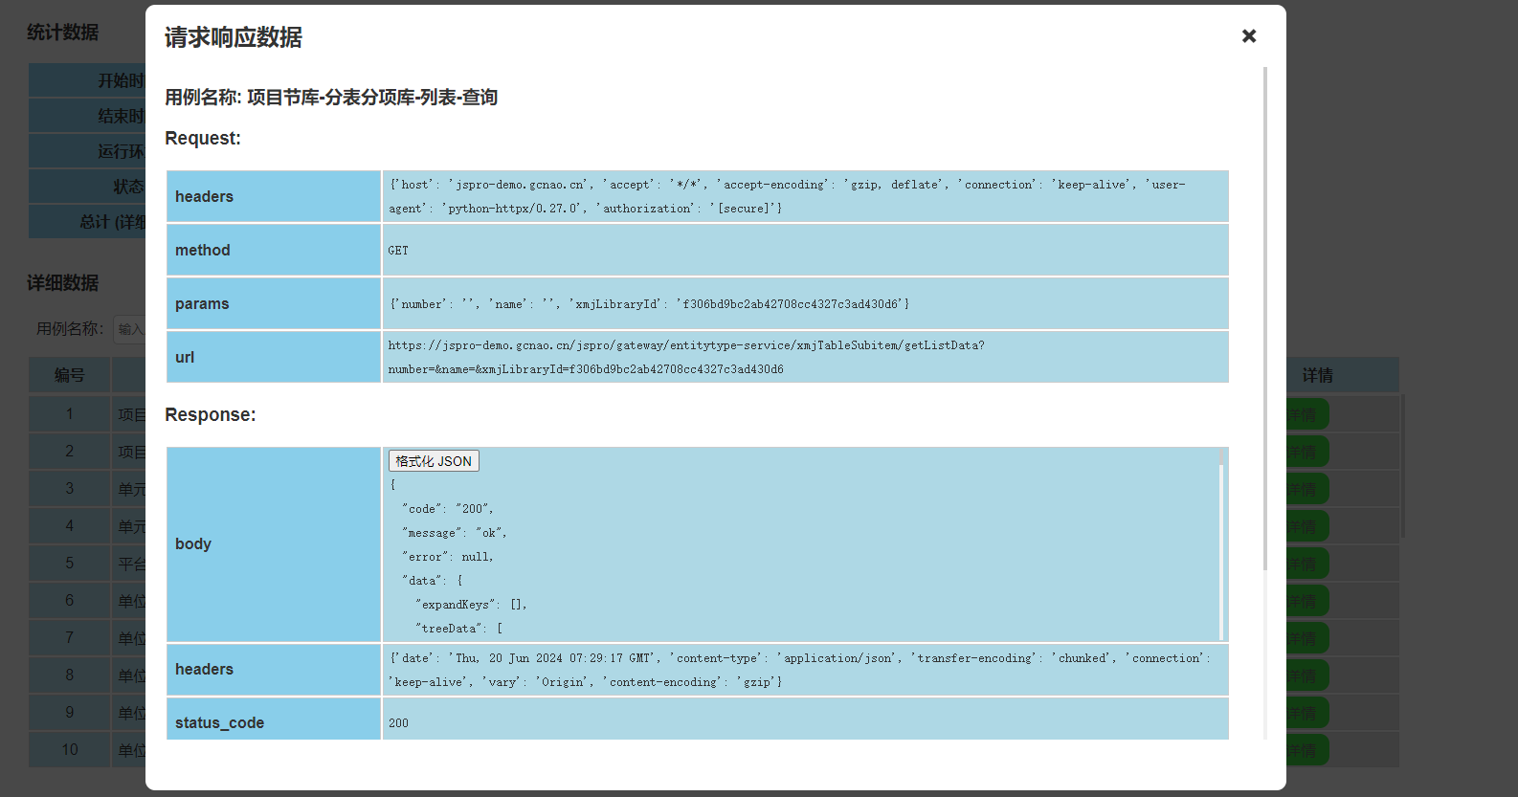Click the 请求响应数据 dialog title
The image size is (1518, 797).
click(234, 37)
